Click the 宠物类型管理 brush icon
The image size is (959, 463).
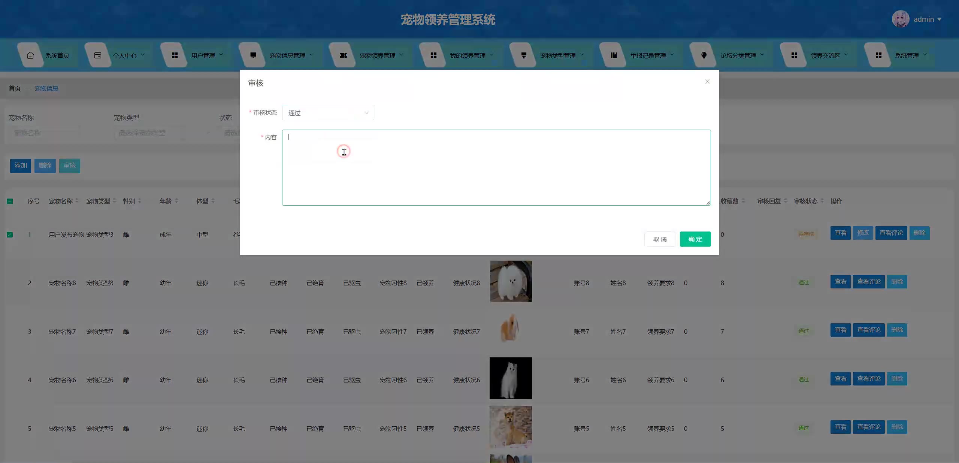(524, 55)
